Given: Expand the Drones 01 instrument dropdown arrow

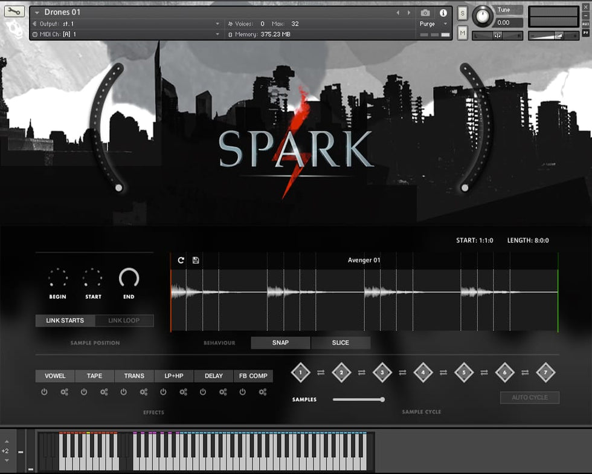Looking at the screenshot, I should pyautogui.click(x=37, y=13).
